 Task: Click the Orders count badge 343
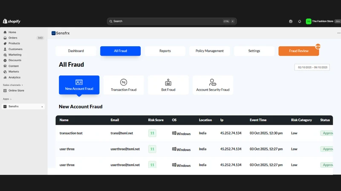coord(40,38)
